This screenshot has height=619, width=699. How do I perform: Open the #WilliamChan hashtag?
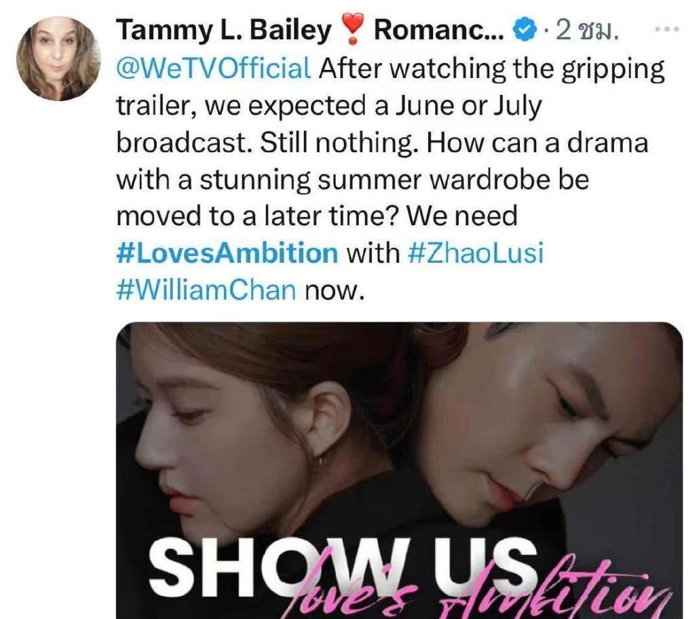pyautogui.click(x=206, y=290)
